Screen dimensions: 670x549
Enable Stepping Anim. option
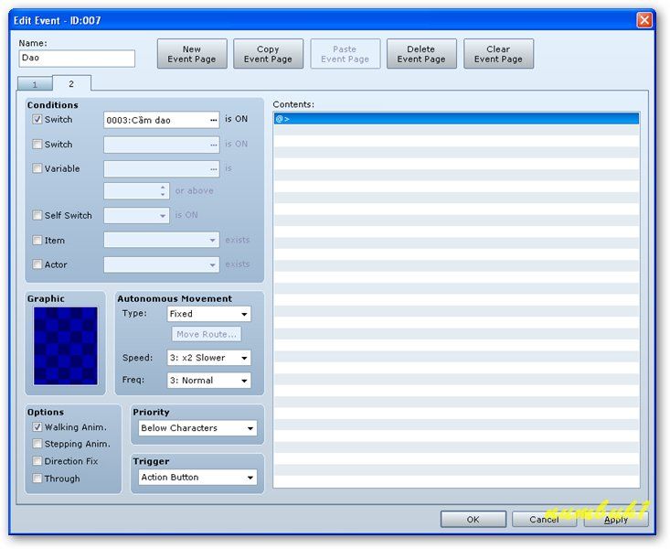(37, 444)
